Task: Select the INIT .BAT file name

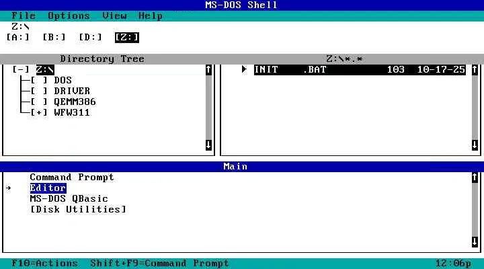Action: point(290,70)
